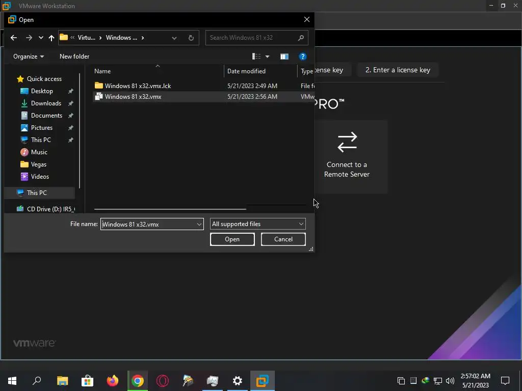522x391 pixels.
Task: Open Pictures in navigation pane
Action: 42,128
